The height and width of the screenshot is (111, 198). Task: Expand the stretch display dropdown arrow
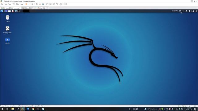68,4
